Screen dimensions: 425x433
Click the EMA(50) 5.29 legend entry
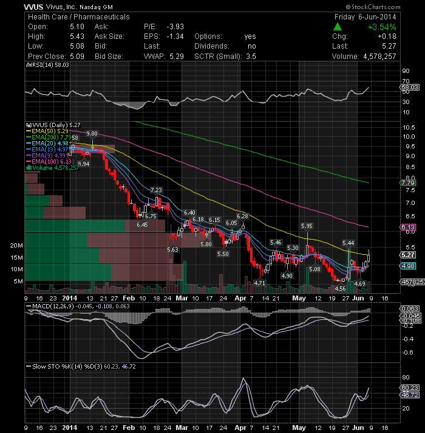click(47, 131)
